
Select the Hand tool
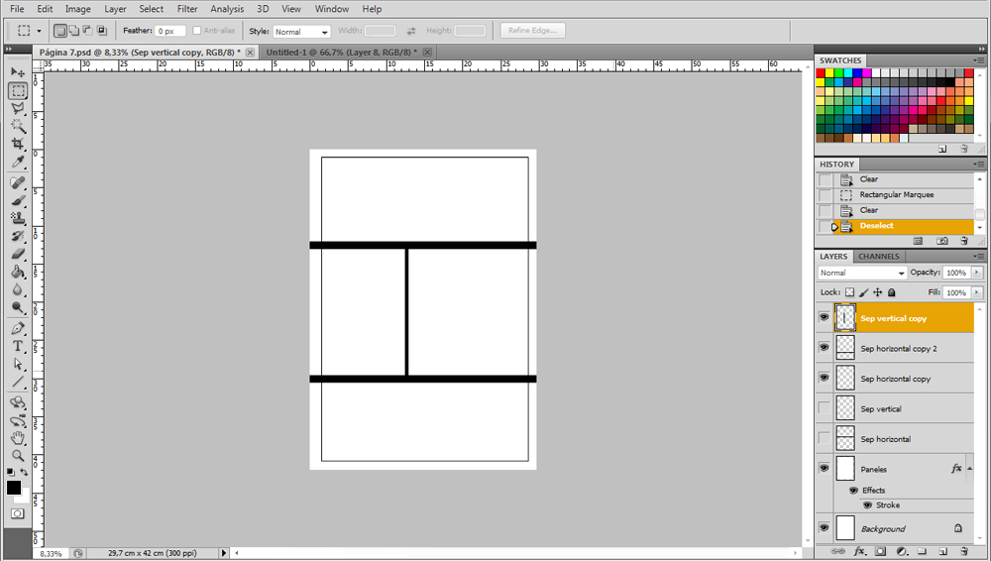(18, 437)
